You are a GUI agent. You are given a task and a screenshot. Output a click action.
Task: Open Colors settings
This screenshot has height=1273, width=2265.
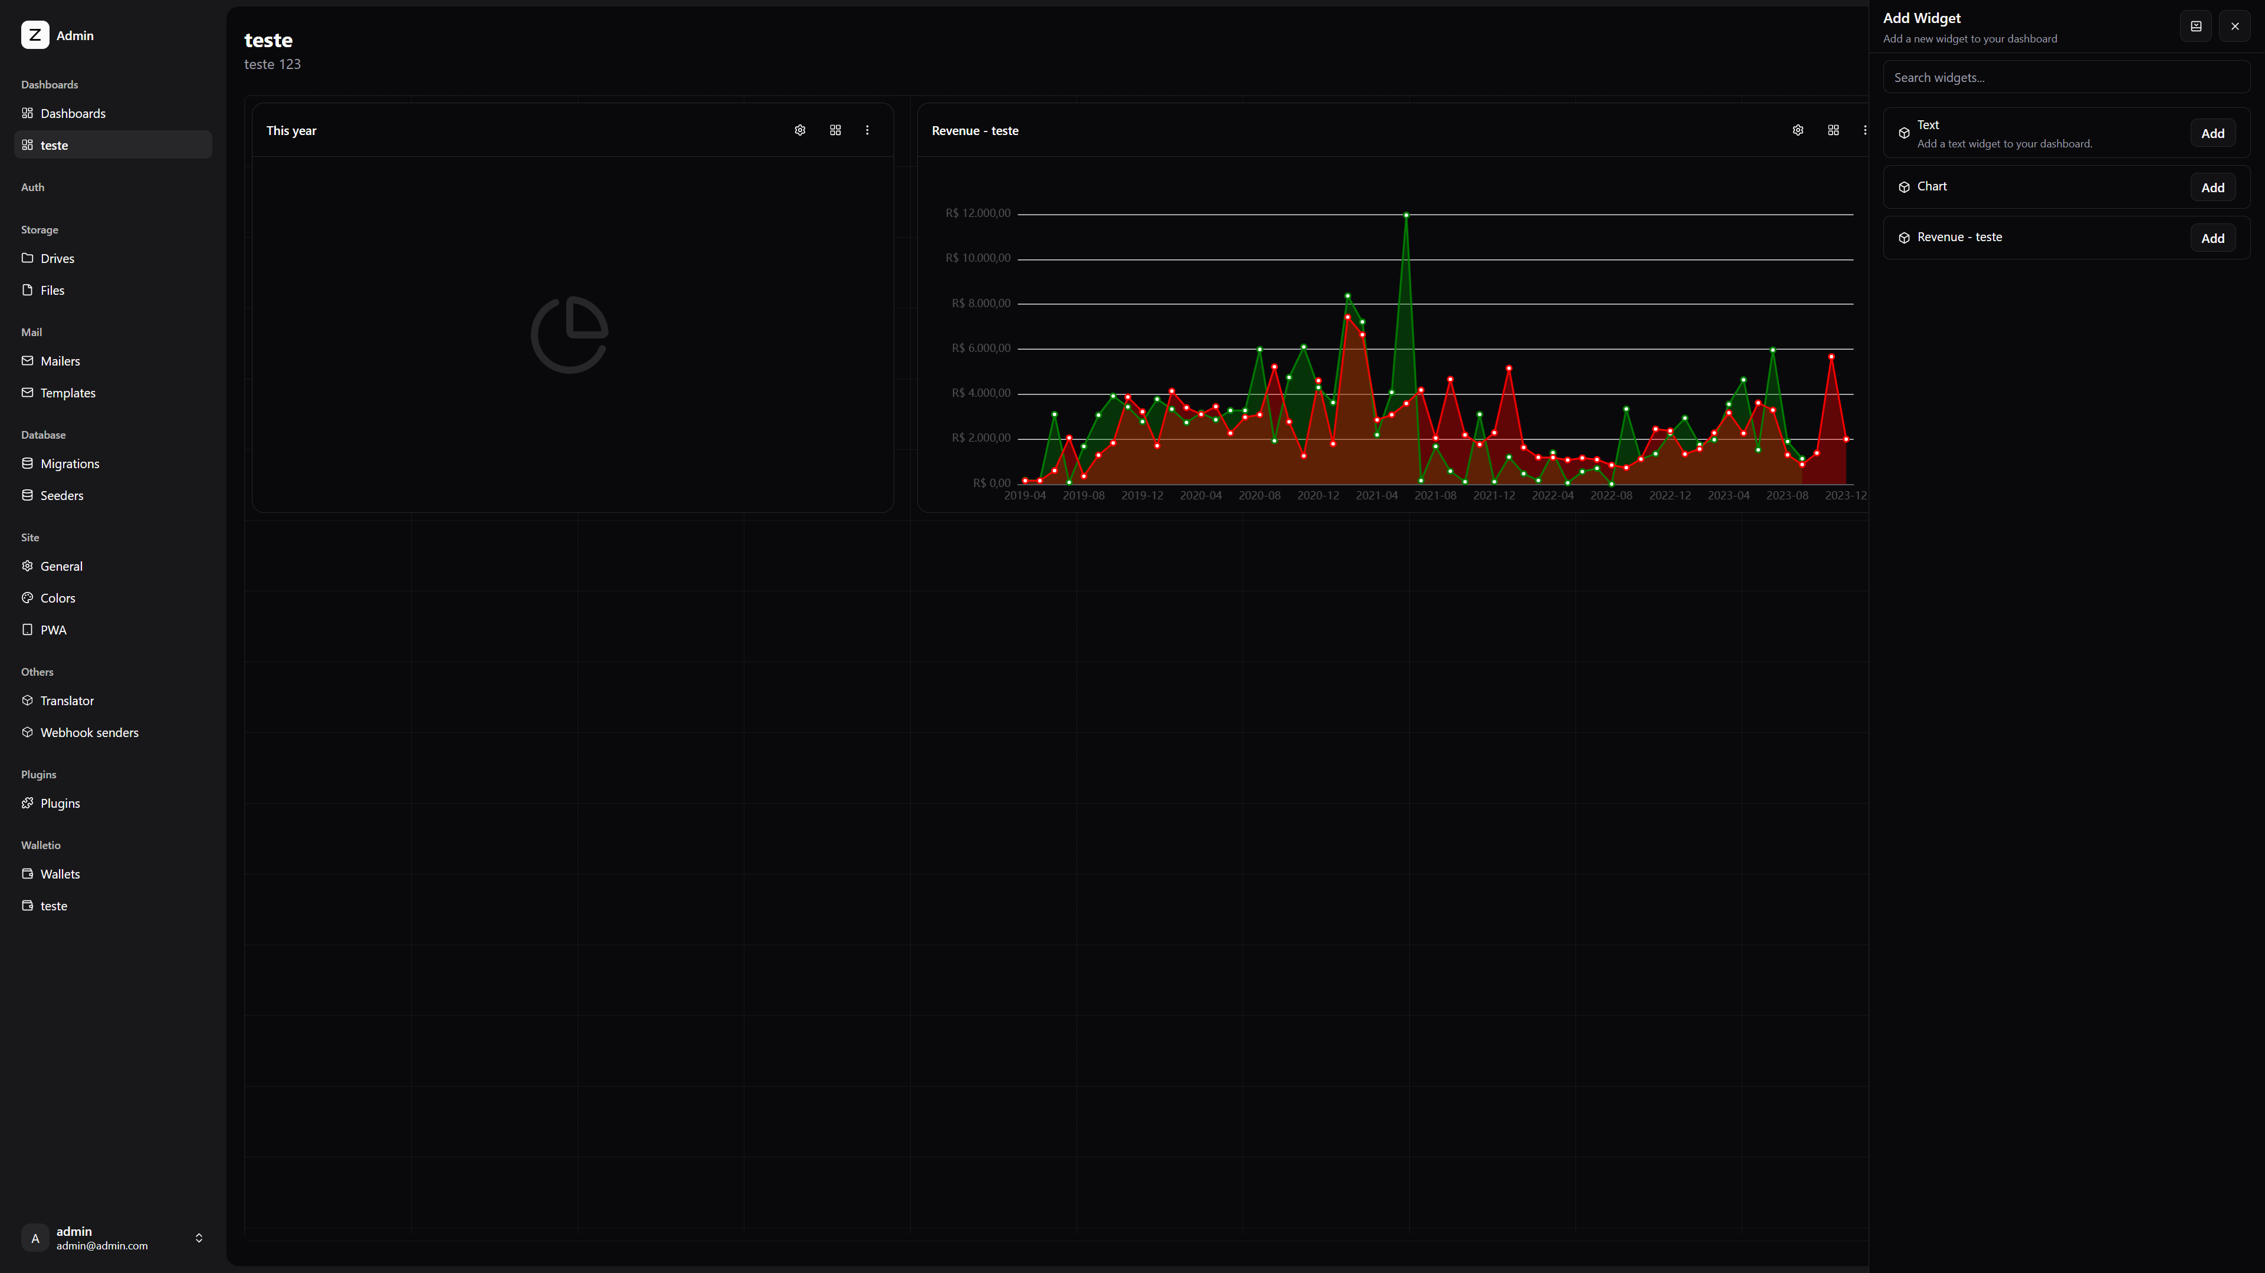coord(113,598)
